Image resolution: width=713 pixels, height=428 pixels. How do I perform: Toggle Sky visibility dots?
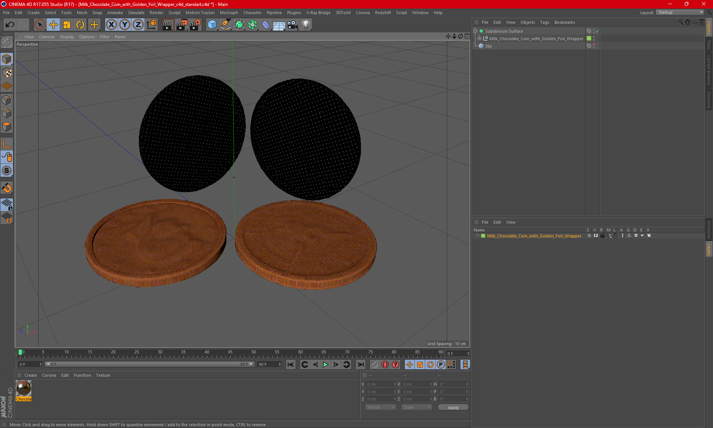pyautogui.click(x=594, y=46)
